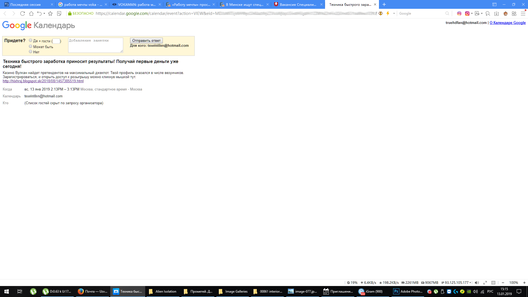
Task: Go to the browser home page
Action: [x=31, y=13]
